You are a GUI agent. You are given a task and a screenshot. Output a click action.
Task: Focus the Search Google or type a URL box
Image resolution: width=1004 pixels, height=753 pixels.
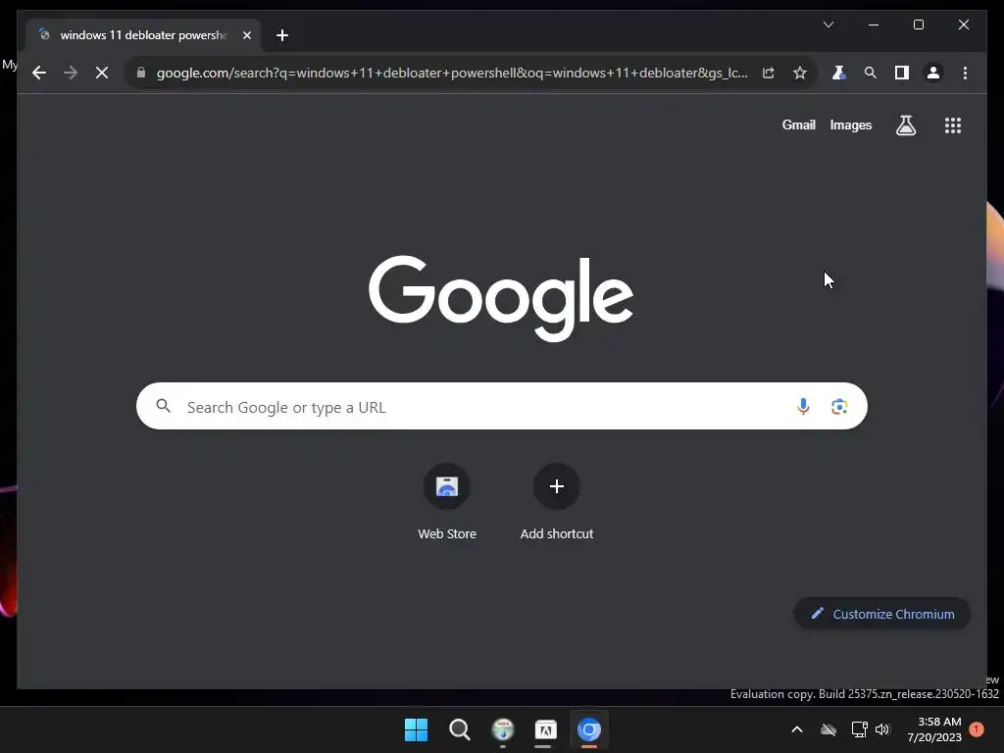(x=501, y=406)
